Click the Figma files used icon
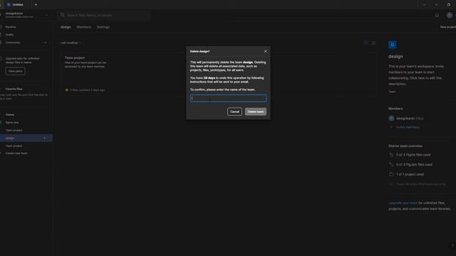This screenshot has height=256, width=456. [x=391, y=155]
